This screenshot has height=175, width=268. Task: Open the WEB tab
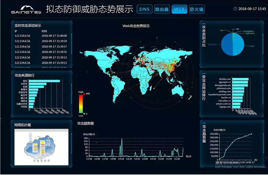tap(179, 9)
